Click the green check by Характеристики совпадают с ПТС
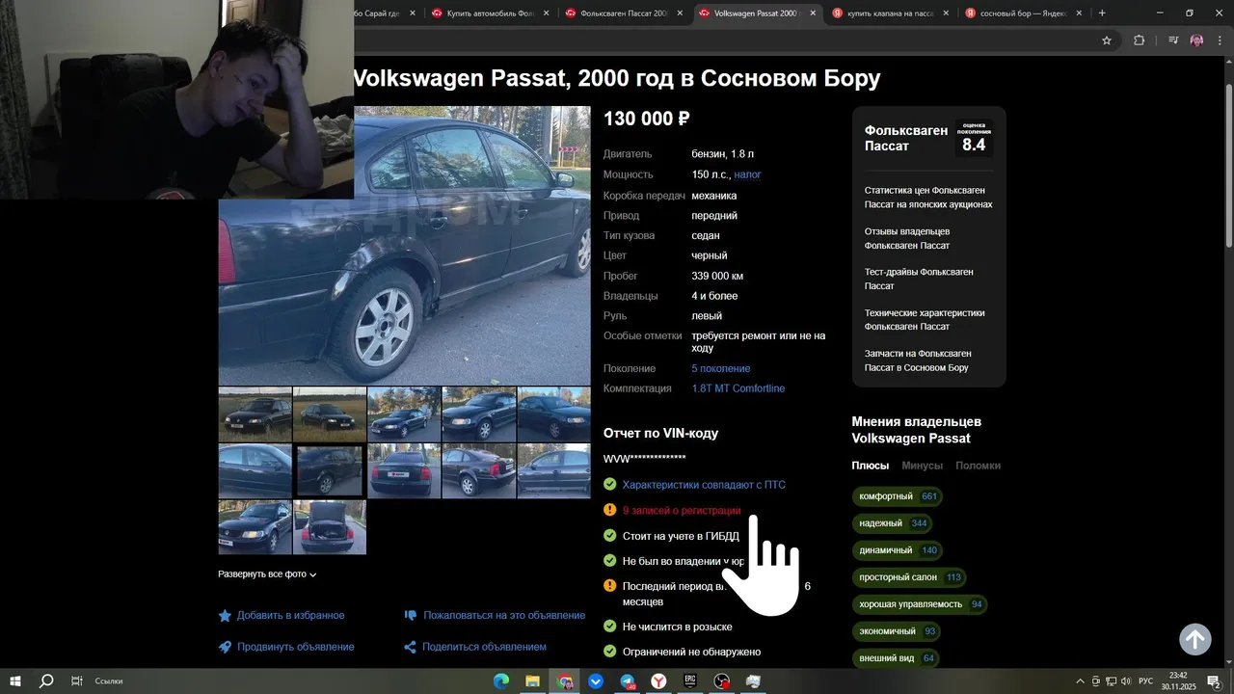This screenshot has height=694, width=1234. (x=609, y=485)
